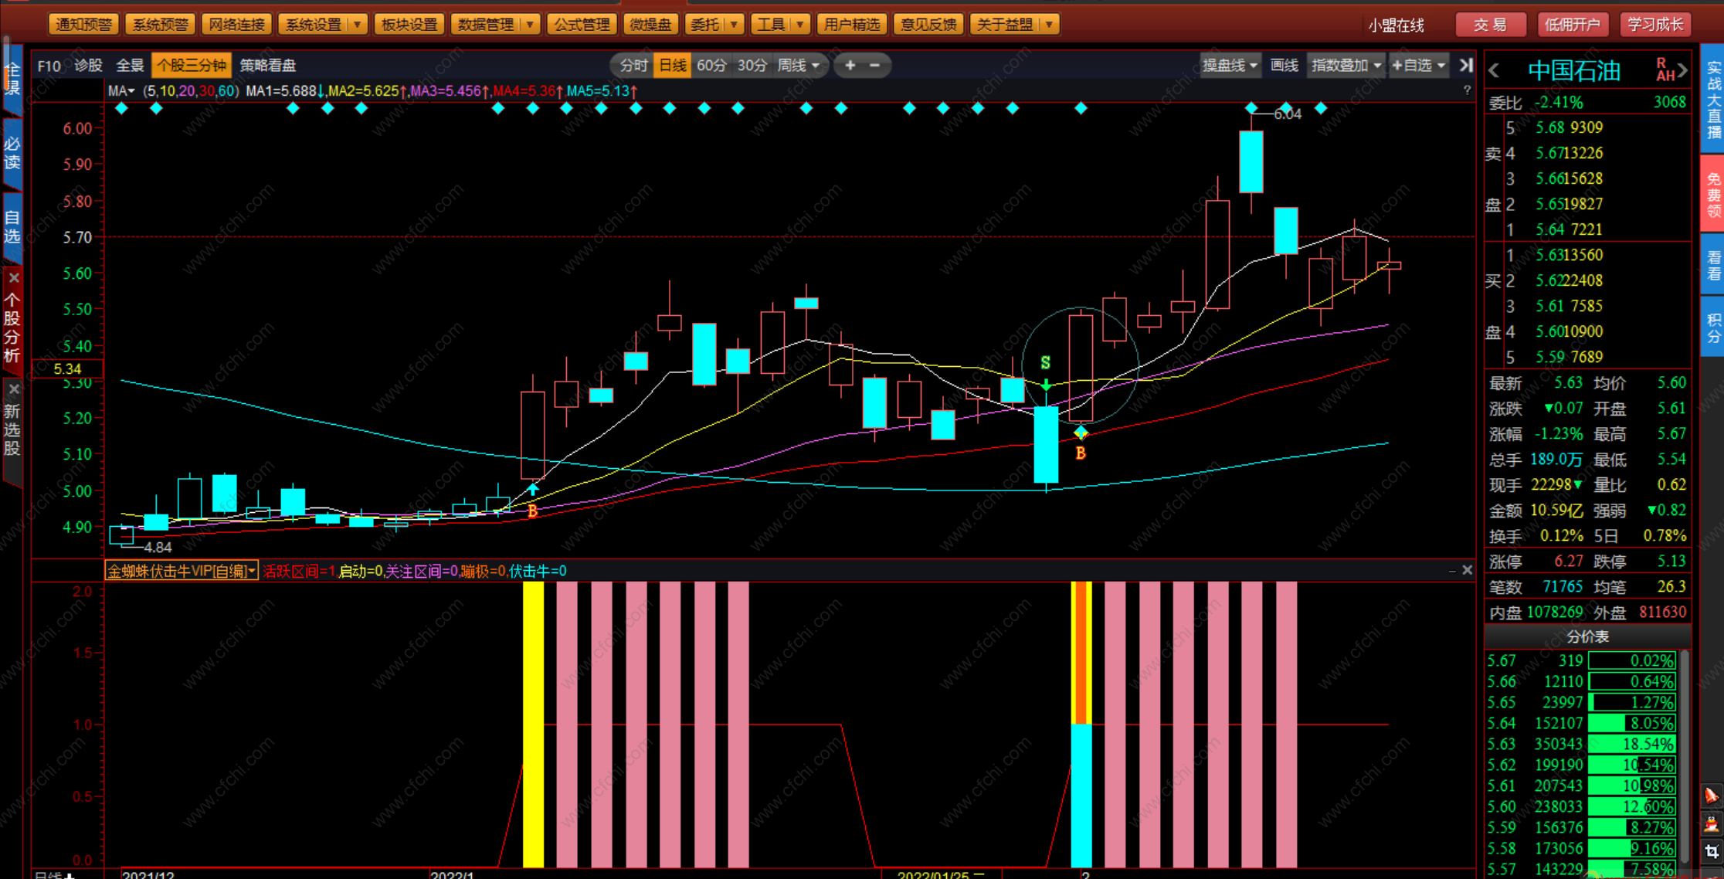Switch chart to 60分 period

coord(711,66)
